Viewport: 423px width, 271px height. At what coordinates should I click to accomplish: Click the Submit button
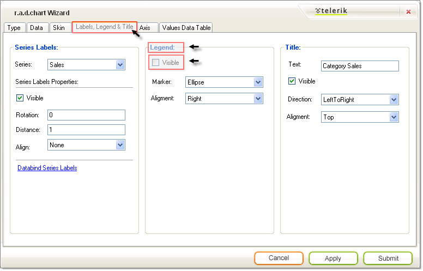click(388, 258)
